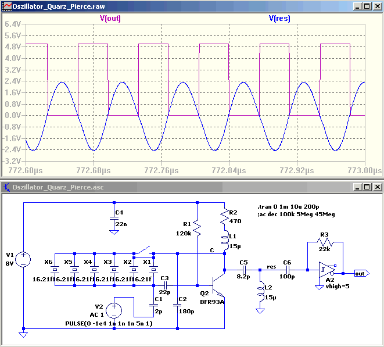Click the ground symbol below C4

(114, 232)
